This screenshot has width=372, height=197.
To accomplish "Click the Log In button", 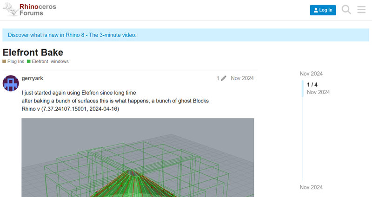I will [323, 10].
